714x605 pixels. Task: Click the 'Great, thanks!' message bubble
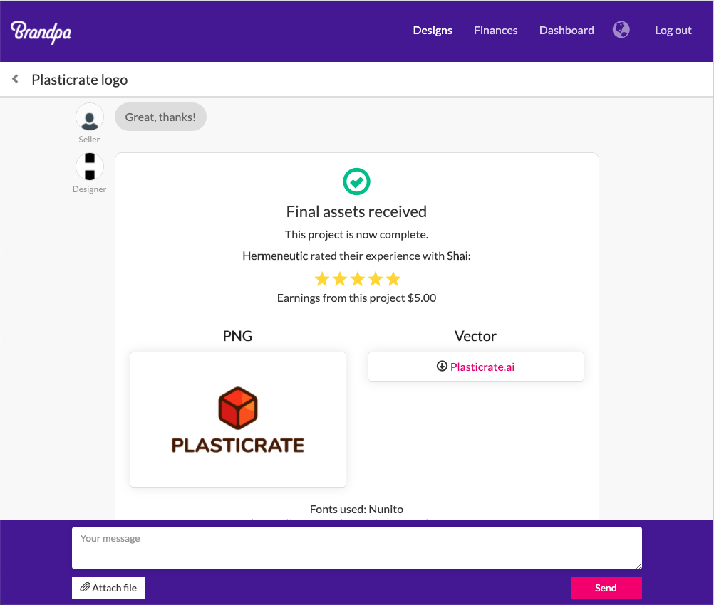point(160,117)
